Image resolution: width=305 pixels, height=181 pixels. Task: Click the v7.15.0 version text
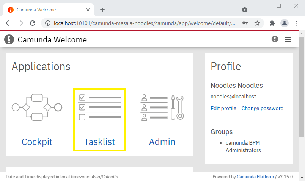[x=285, y=177]
